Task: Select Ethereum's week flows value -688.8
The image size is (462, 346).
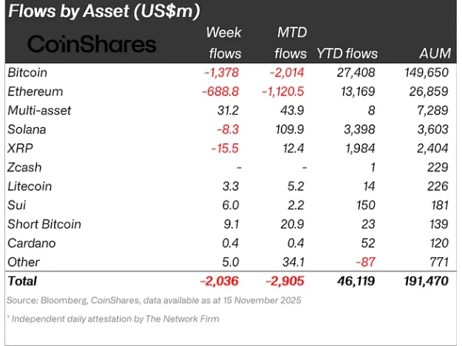Action: 220,92
